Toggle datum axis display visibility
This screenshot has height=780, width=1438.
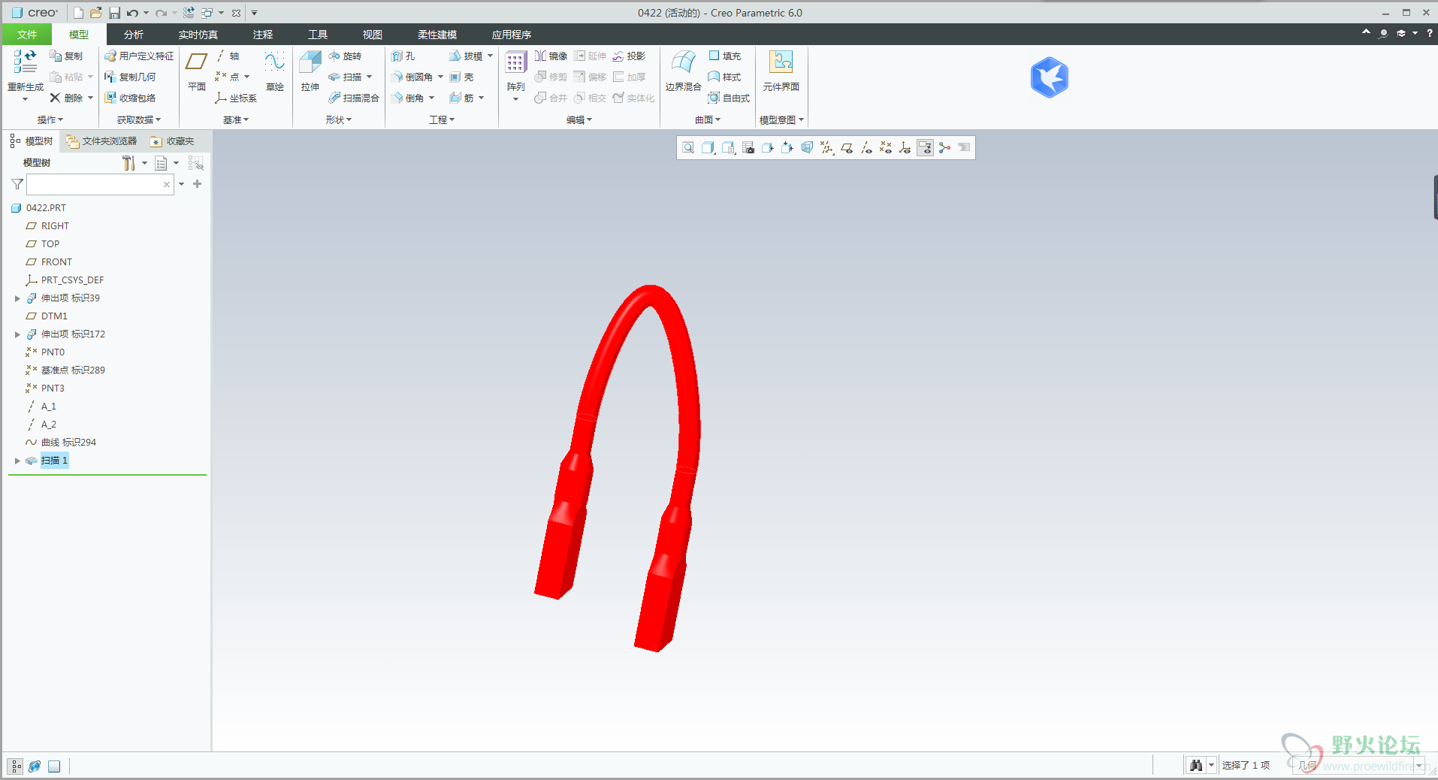pyautogui.click(x=866, y=148)
